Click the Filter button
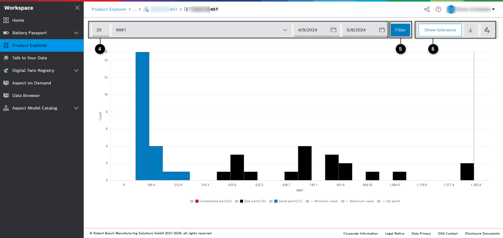Viewport: 503px width, 238px height. coord(400,30)
